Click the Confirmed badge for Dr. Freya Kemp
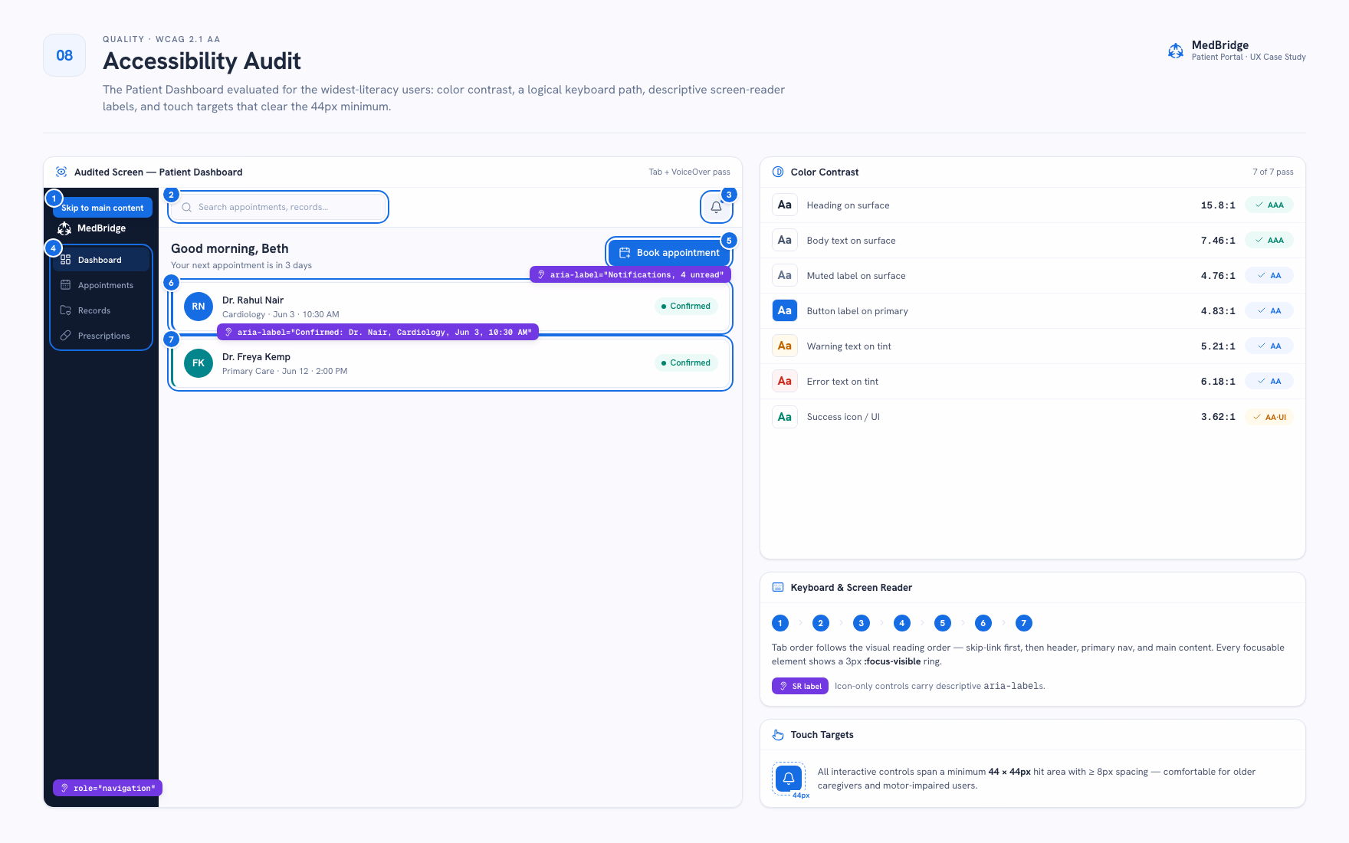 click(x=686, y=363)
